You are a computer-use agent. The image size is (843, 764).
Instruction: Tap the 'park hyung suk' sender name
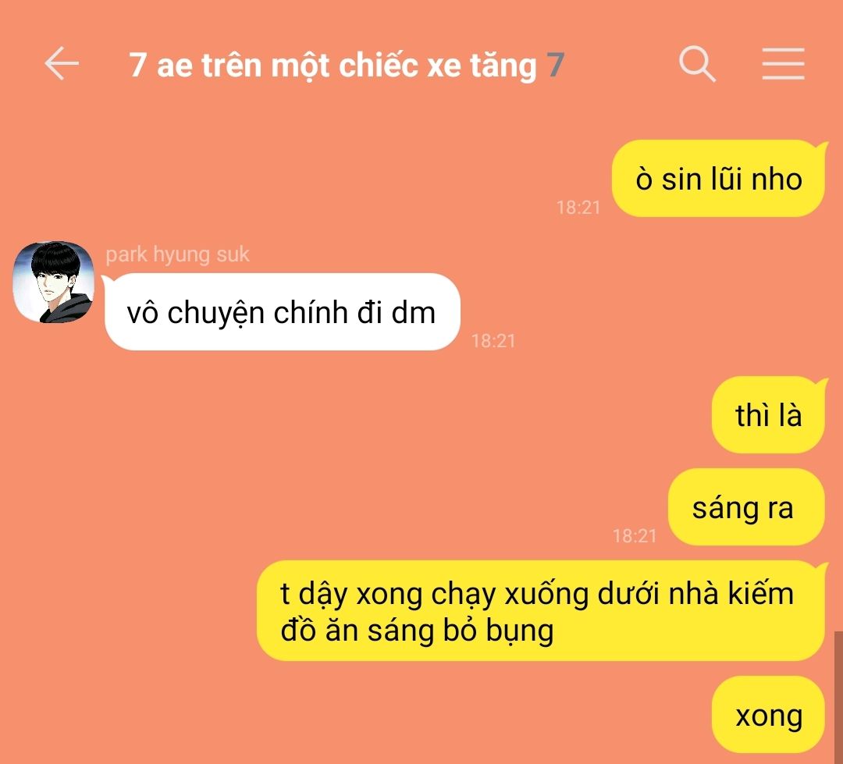tap(177, 254)
